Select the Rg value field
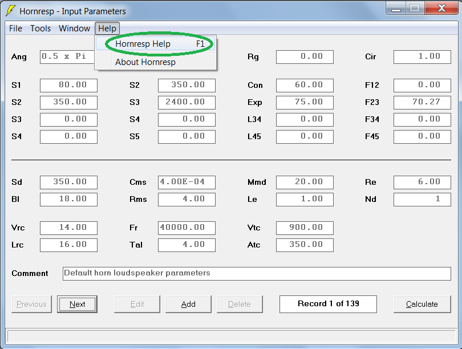Image resolution: width=462 pixels, height=349 pixels. click(305, 57)
